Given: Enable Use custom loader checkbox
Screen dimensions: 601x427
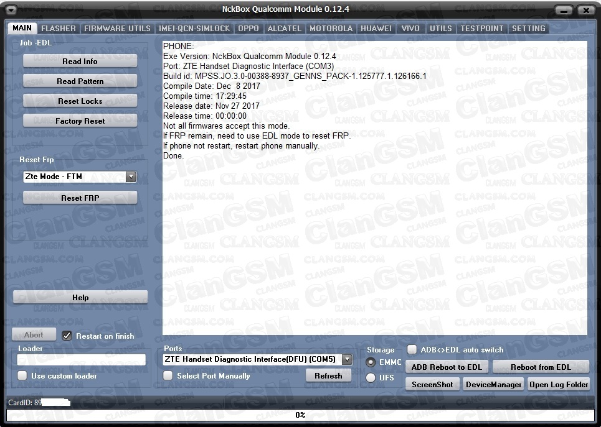Looking at the screenshot, I should click(22, 376).
